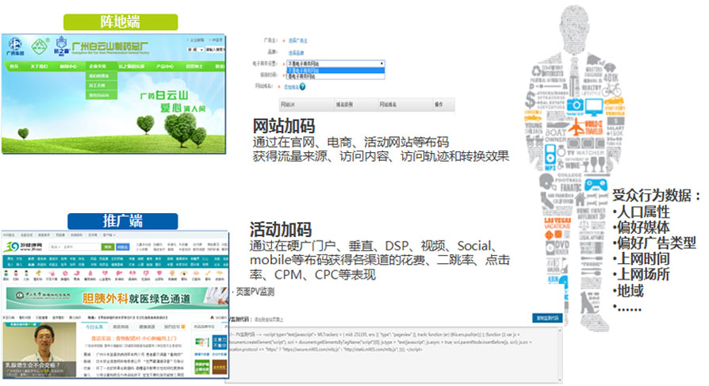
Task: Click the dollar sign icon on figure
Action: [x=530, y=99]
